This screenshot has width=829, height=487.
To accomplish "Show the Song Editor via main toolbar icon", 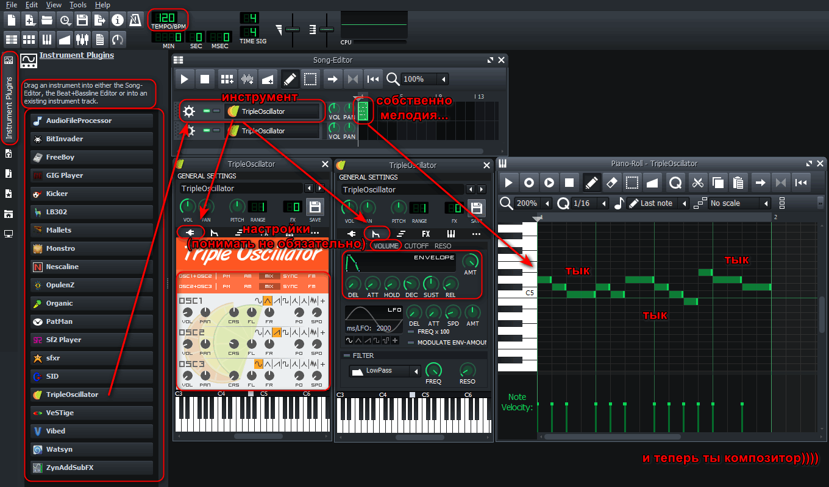I will 12,40.
